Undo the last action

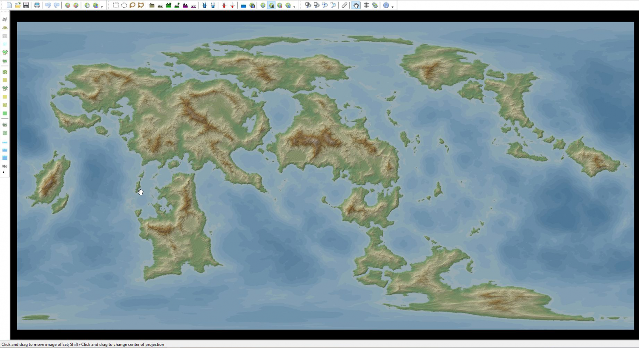pos(48,5)
